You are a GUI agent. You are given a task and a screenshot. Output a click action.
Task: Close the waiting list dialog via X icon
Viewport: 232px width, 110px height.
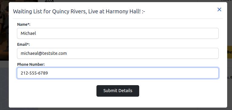click(219, 10)
